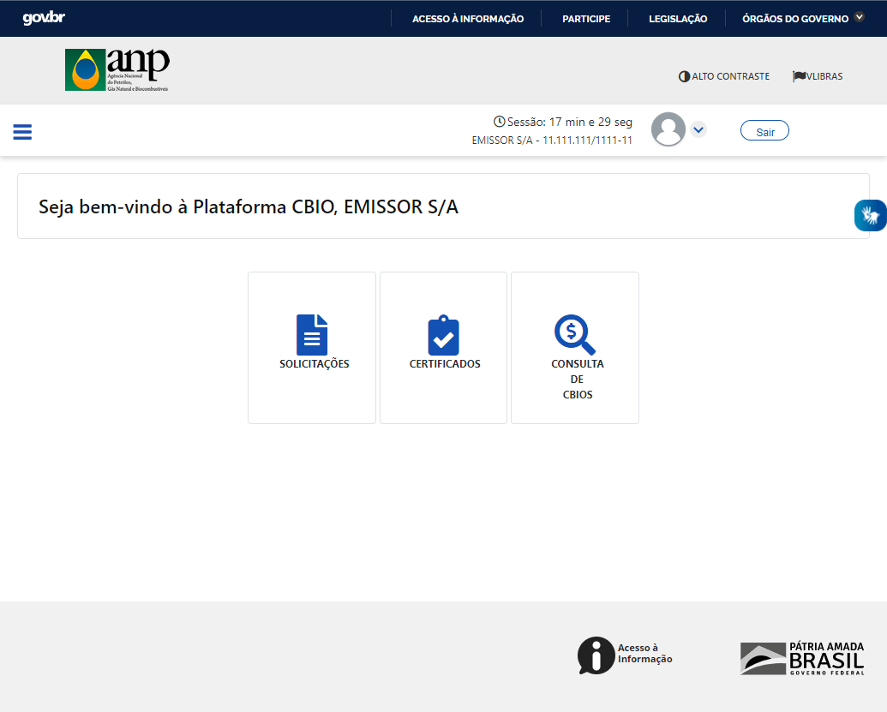Select the Participe menu item
This screenshot has width=887, height=712.
coord(585,17)
